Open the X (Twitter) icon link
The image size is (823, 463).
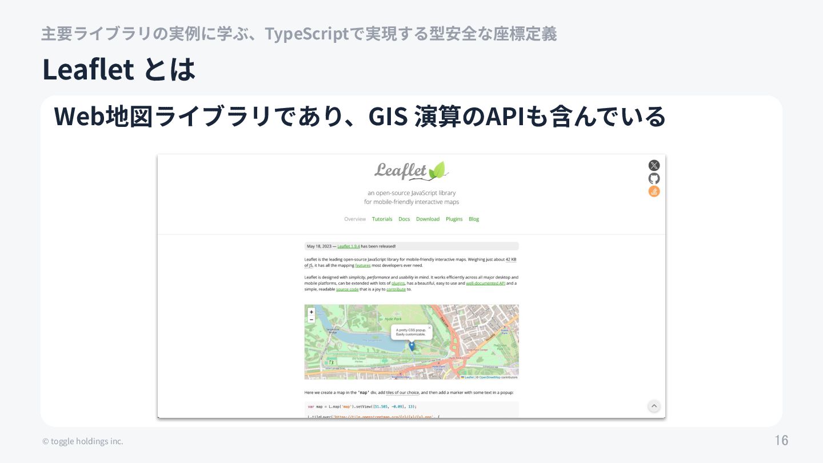click(654, 165)
